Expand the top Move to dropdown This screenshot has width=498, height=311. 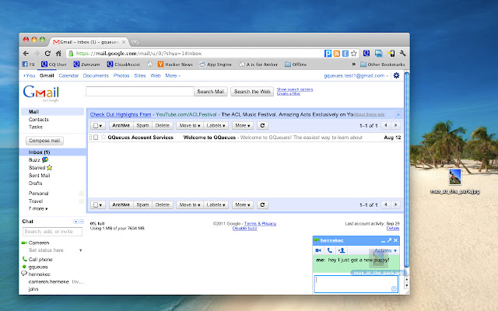click(x=189, y=125)
